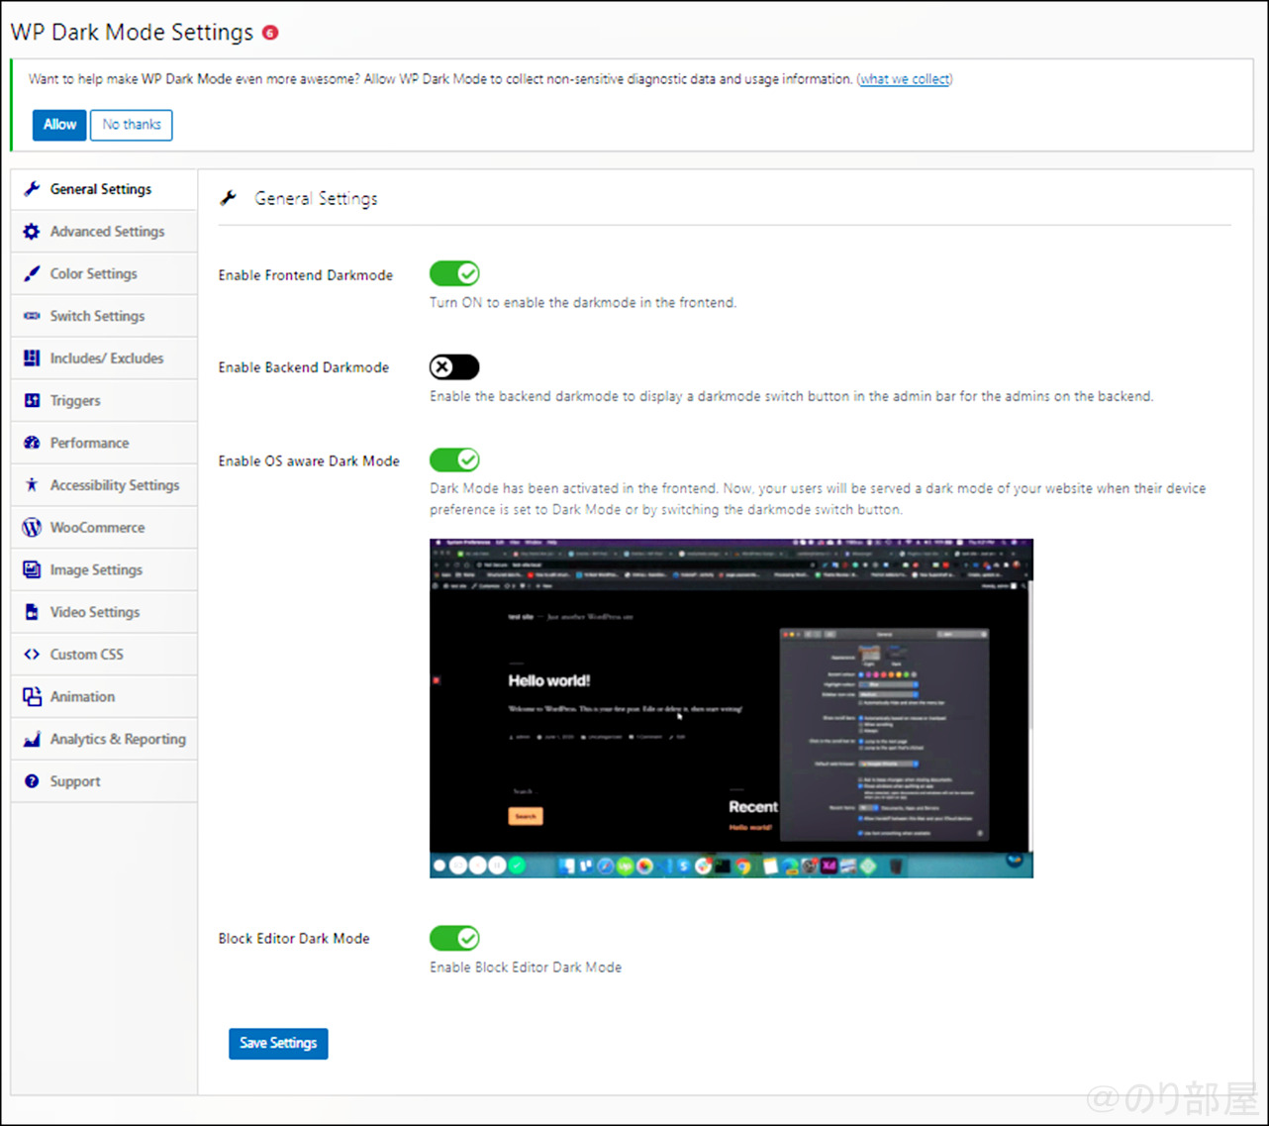Click the paintbrush icon for Color Settings

click(32, 273)
